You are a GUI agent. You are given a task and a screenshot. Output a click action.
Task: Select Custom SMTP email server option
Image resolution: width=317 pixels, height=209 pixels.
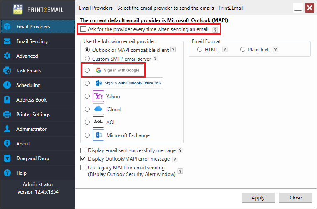coord(87,59)
